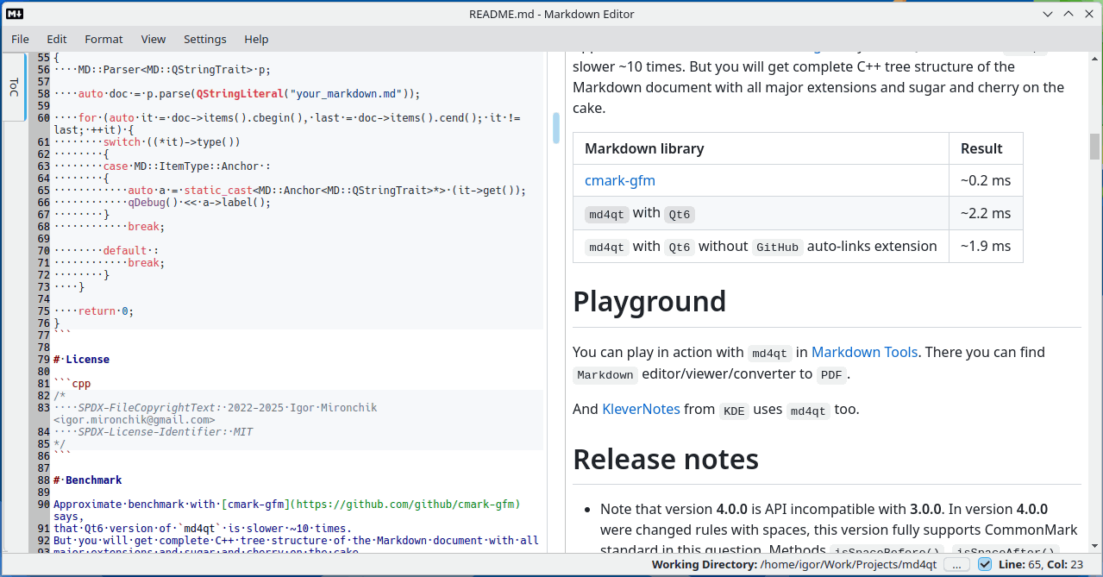Expand the Format menu
The image size is (1103, 577).
point(103,39)
